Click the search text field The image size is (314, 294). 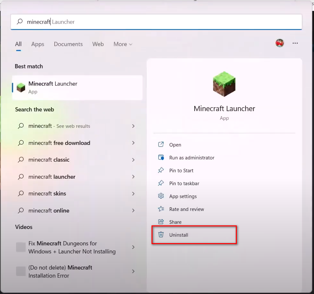(x=156, y=22)
